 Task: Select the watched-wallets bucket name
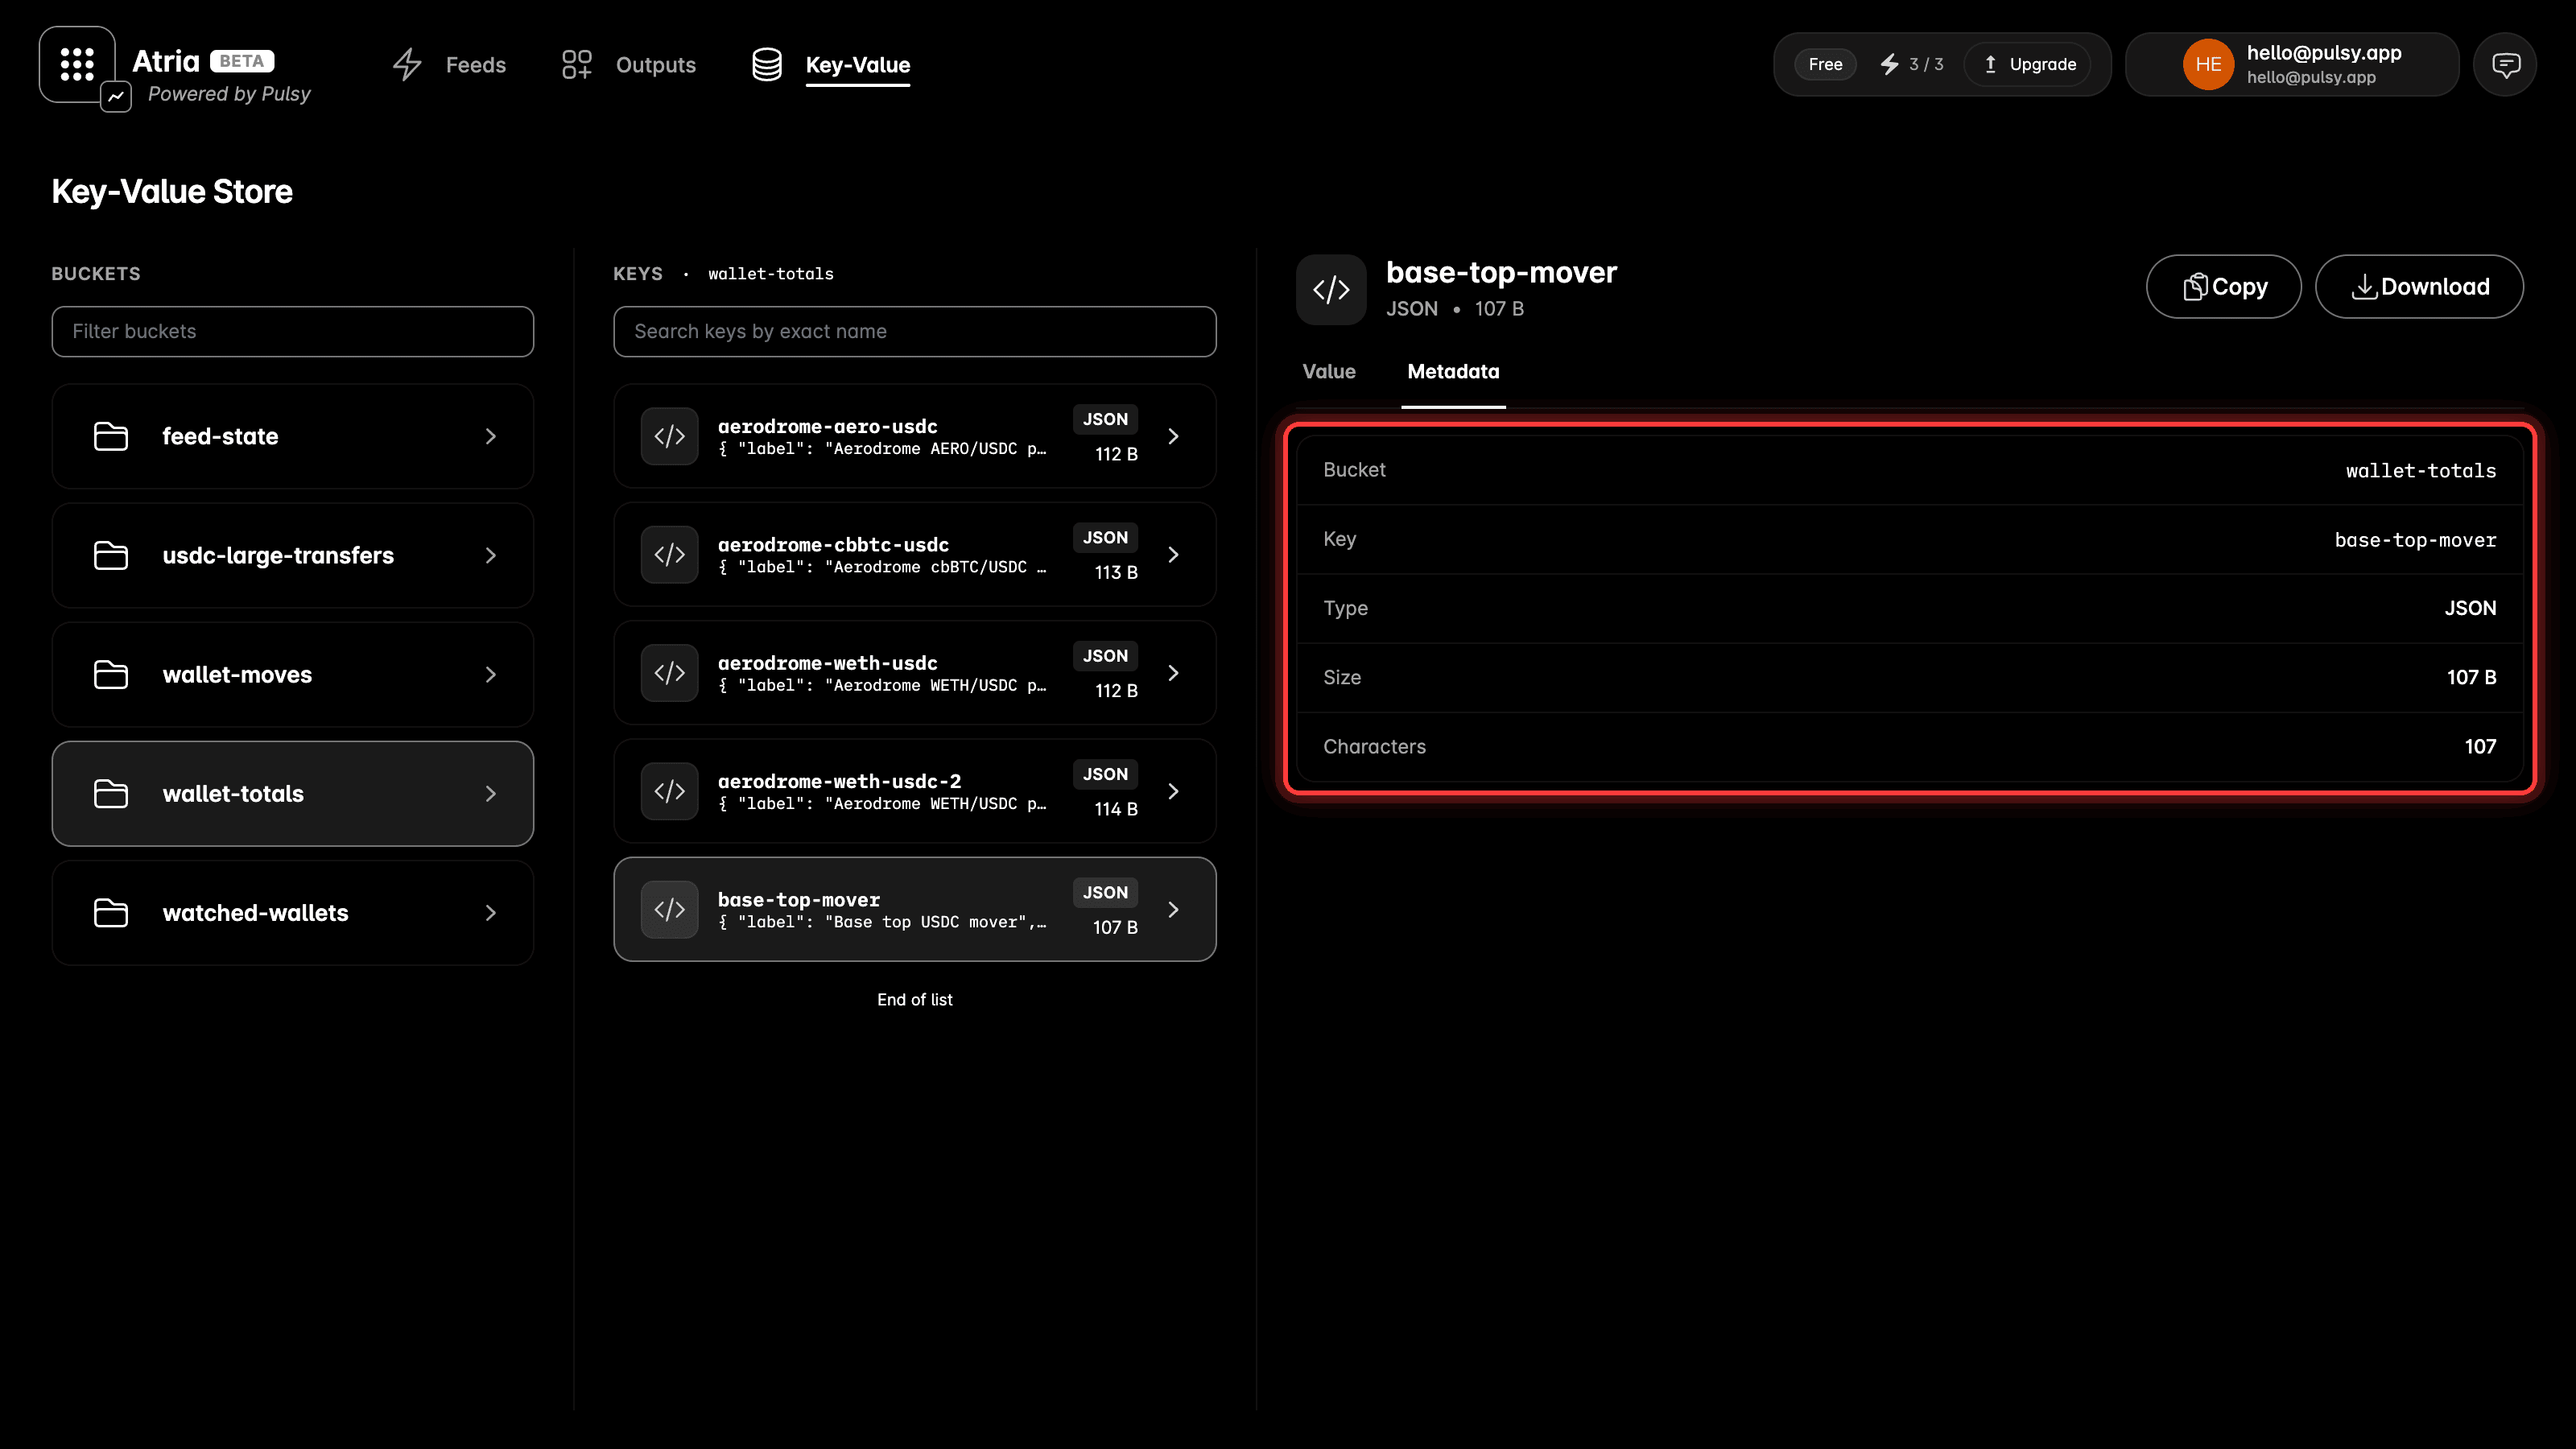(255, 913)
